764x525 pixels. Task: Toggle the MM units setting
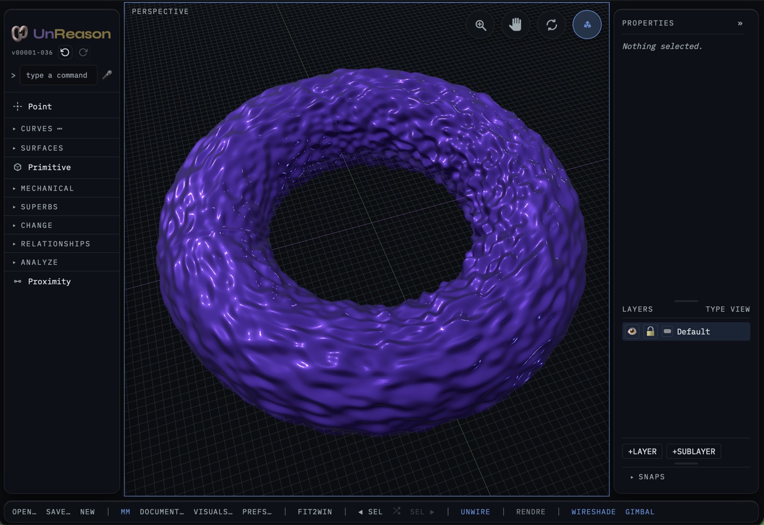126,512
